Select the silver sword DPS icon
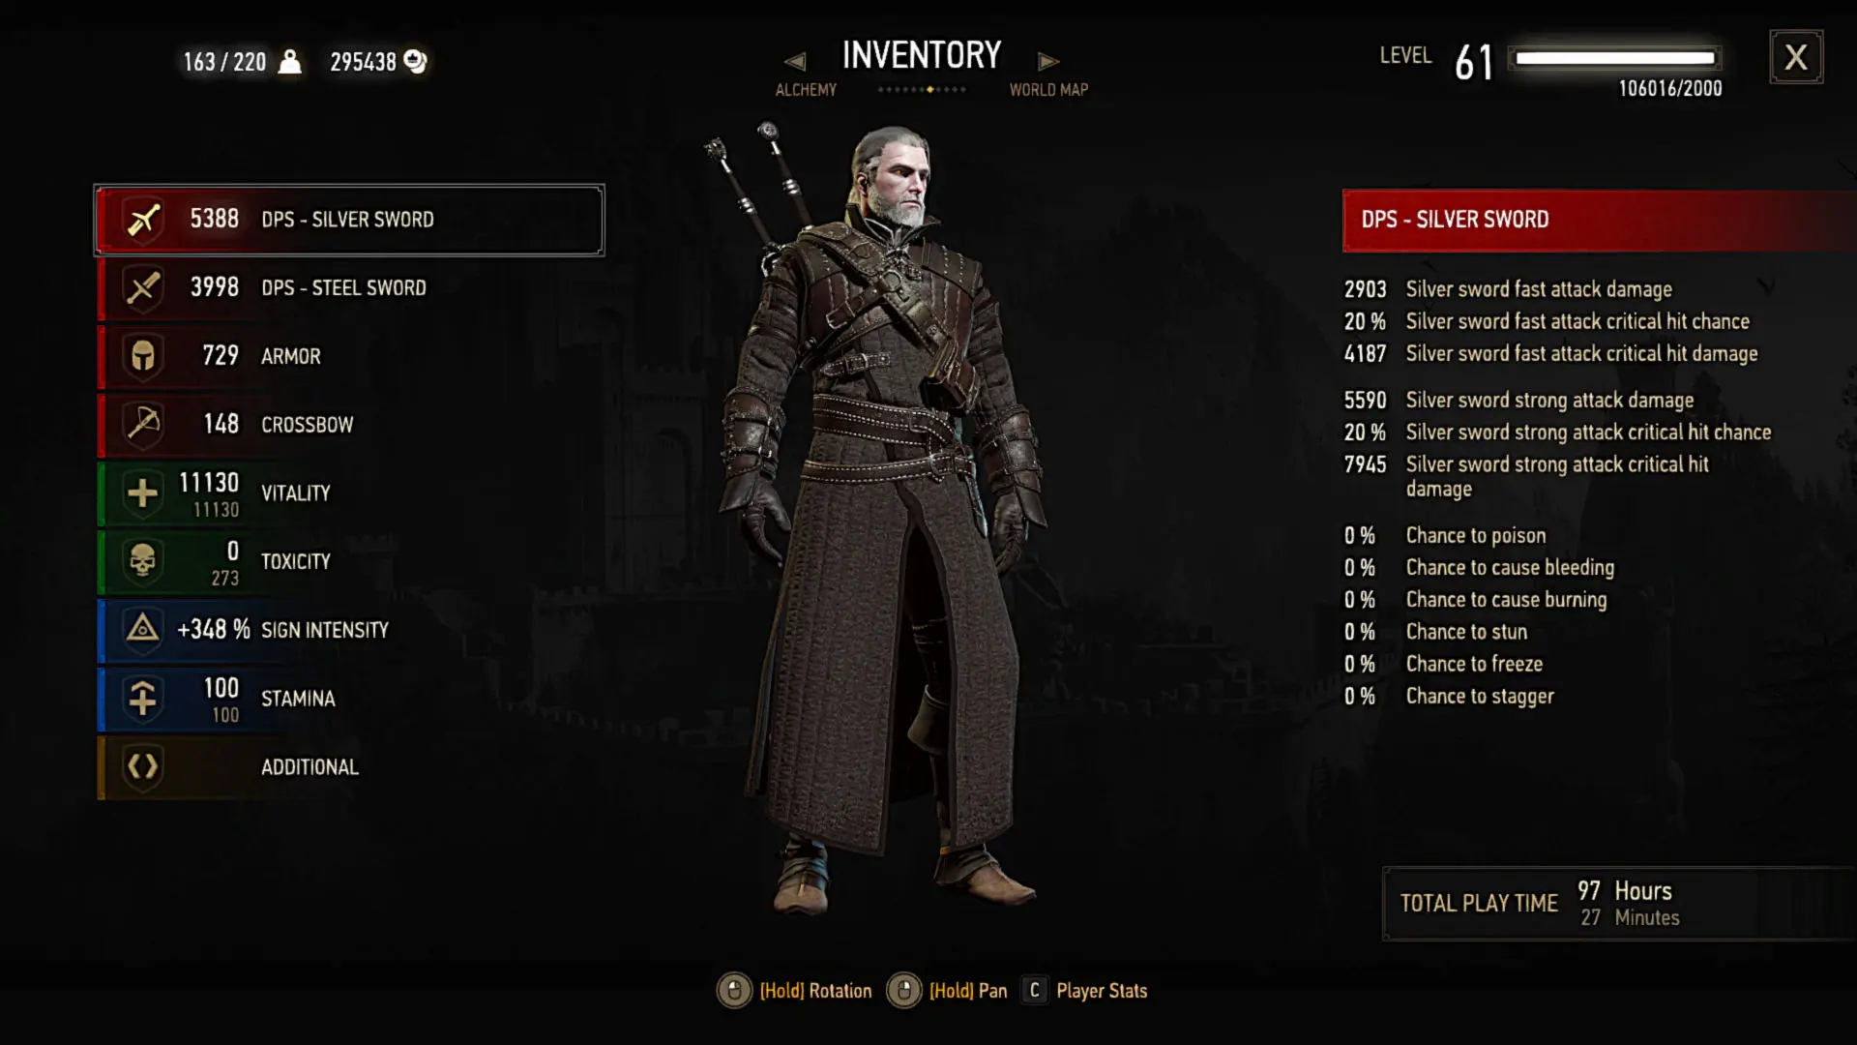This screenshot has height=1045, width=1857. (x=143, y=220)
